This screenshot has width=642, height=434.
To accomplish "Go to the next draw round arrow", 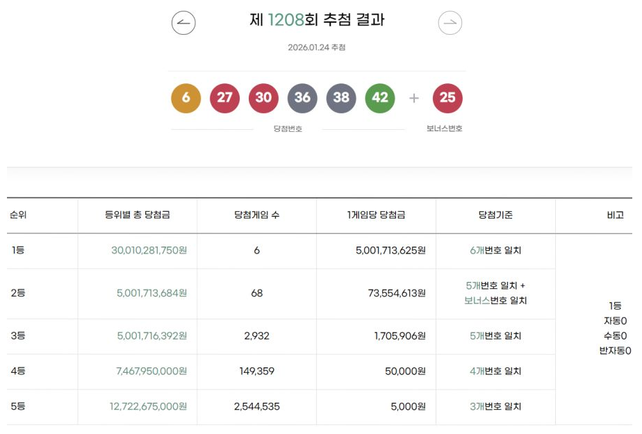I will click(x=450, y=23).
